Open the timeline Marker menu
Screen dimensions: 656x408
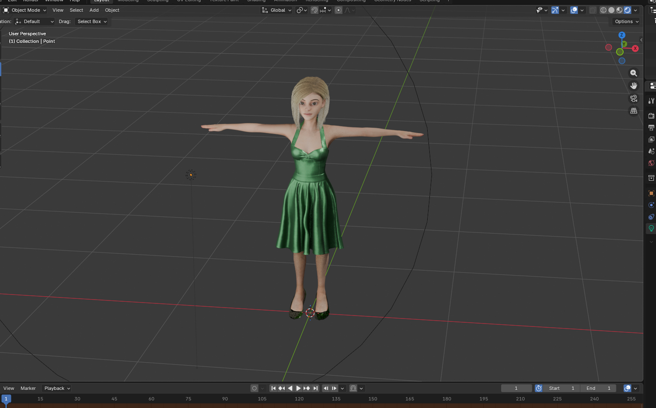click(x=28, y=388)
